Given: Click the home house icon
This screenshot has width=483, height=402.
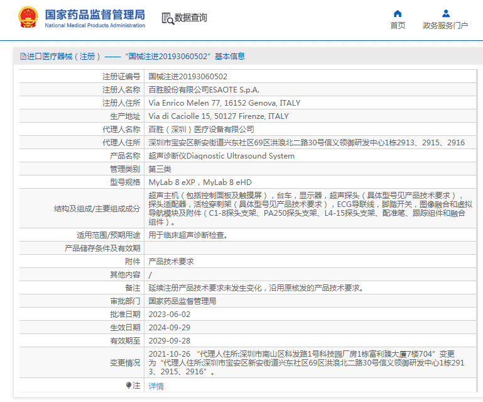Looking at the screenshot, I should coord(398,14).
